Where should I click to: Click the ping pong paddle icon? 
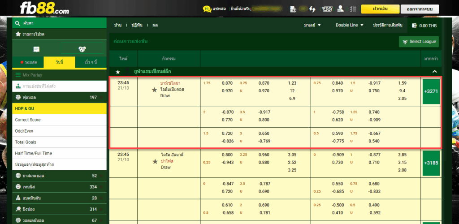[x=18, y=209]
